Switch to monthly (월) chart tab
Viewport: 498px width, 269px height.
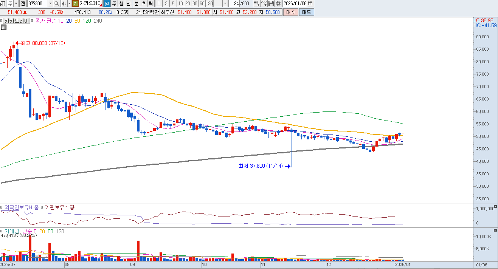point(121,3)
